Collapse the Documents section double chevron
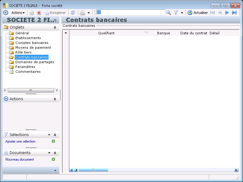 pos(55,153)
